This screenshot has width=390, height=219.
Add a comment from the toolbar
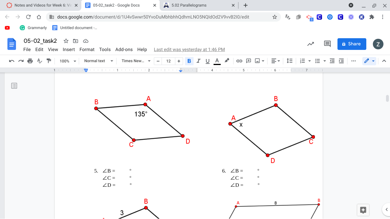(249, 61)
